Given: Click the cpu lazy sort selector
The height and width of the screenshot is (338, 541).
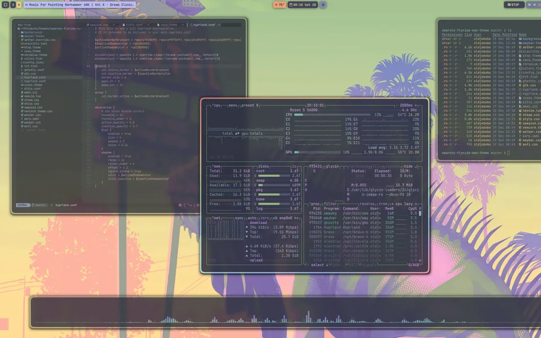Looking at the screenshot, I should (x=404, y=204).
